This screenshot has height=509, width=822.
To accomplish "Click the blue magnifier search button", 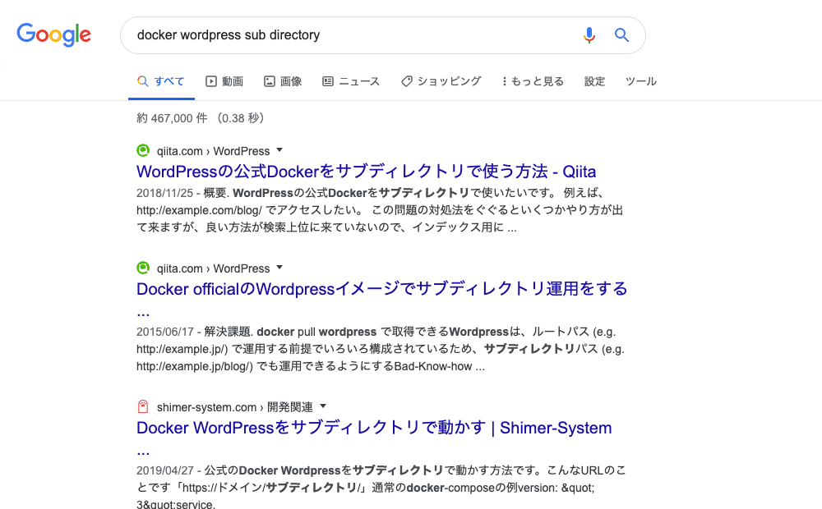I will (621, 35).
